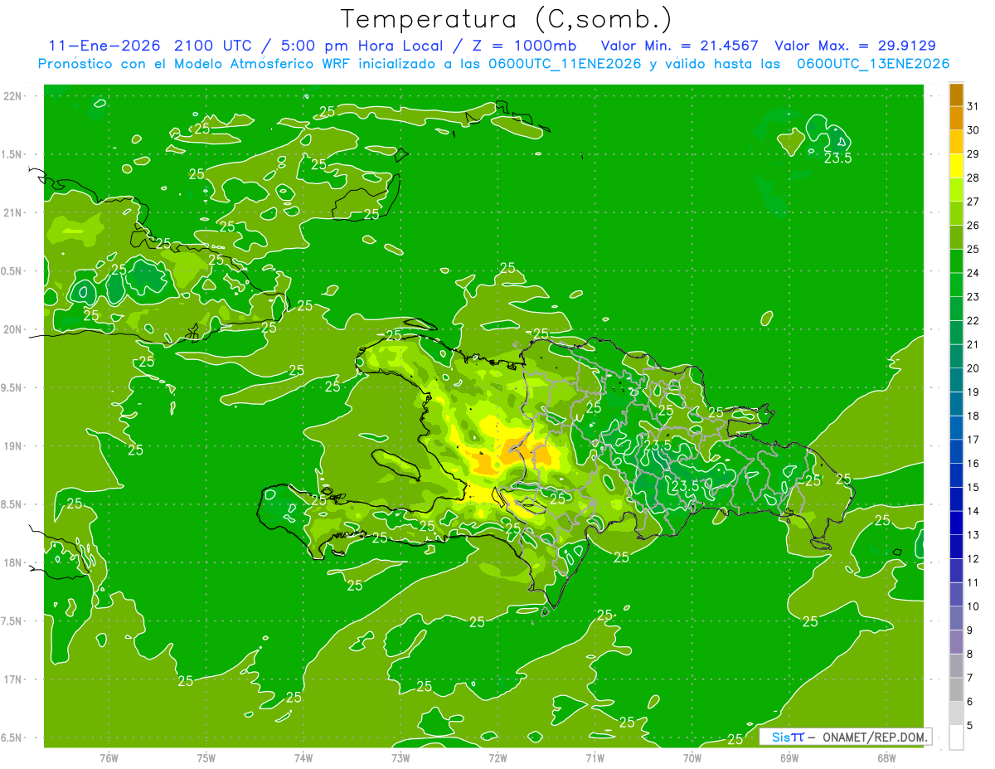Click the 20N latitude axis label
This screenshot has height=769, width=995.
point(14,329)
